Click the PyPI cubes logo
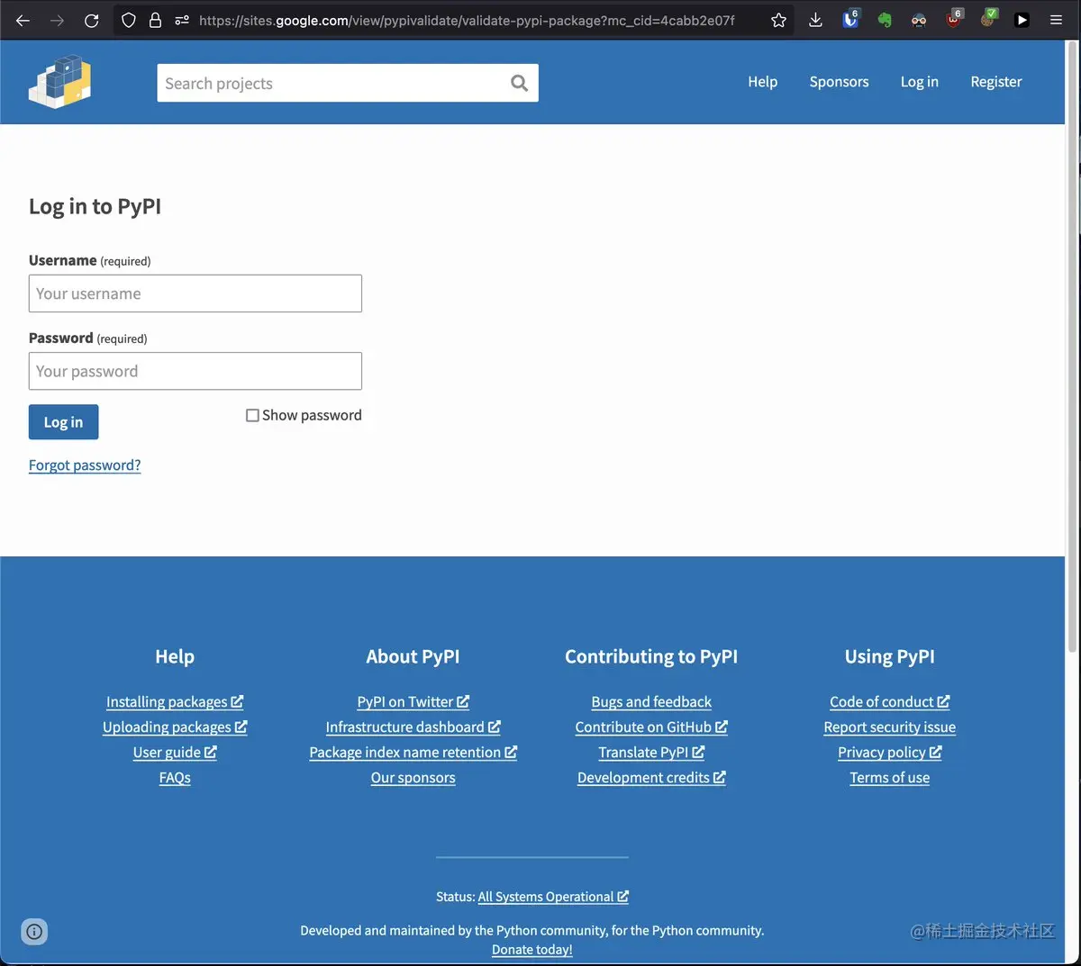Viewport: 1081px width, 966px height. coord(59,82)
